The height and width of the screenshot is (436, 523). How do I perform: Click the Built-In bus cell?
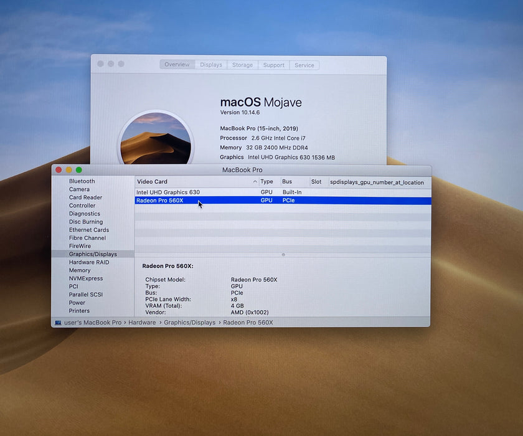(x=292, y=192)
